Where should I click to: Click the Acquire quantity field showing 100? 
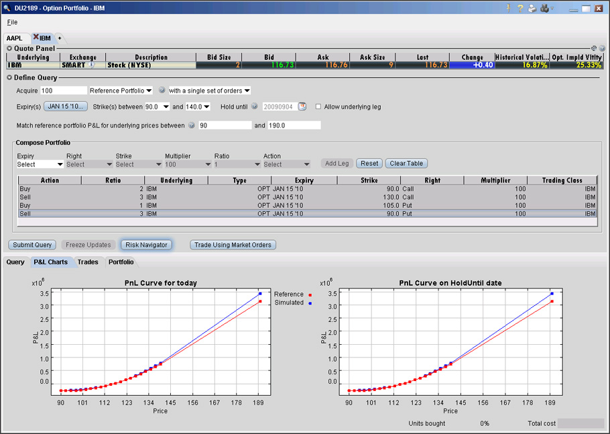pos(64,91)
